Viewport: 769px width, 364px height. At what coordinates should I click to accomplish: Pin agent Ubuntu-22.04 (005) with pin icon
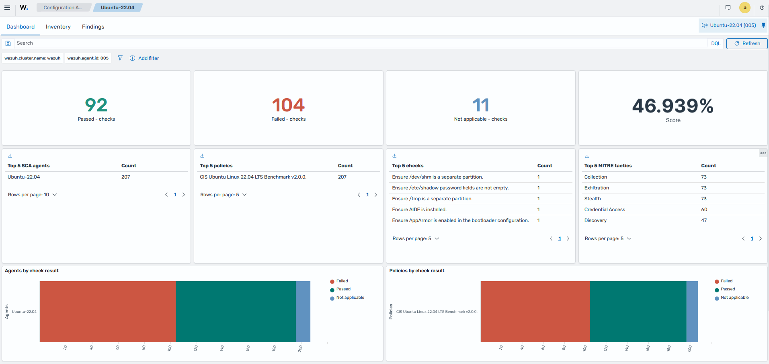763,25
